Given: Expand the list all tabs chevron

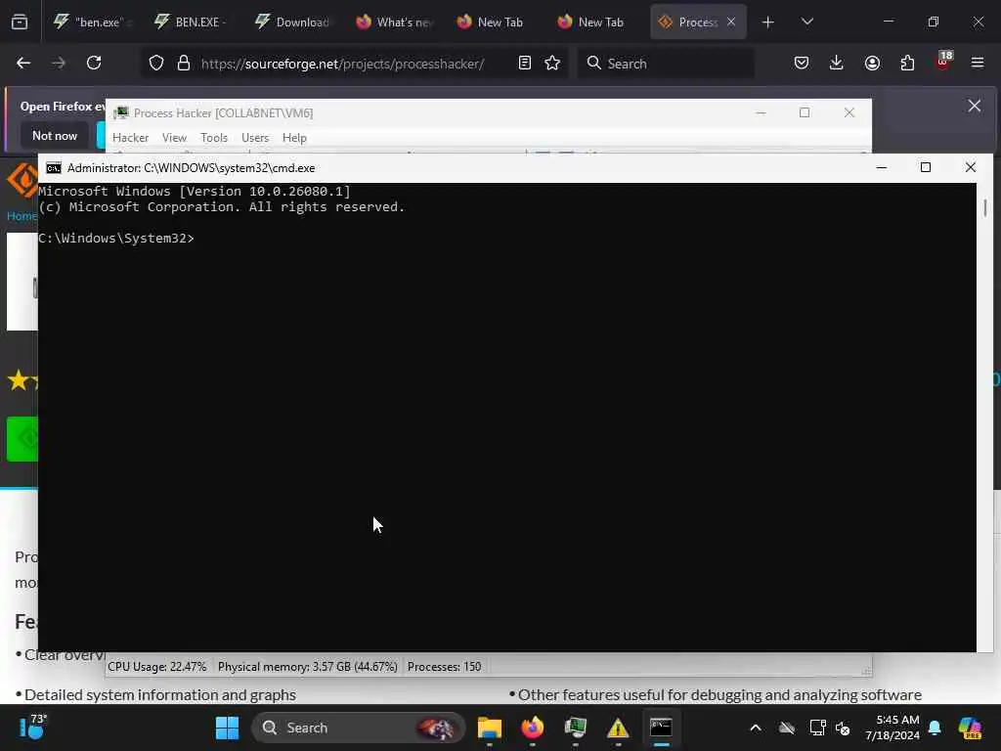Looking at the screenshot, I should coord(807,22).
